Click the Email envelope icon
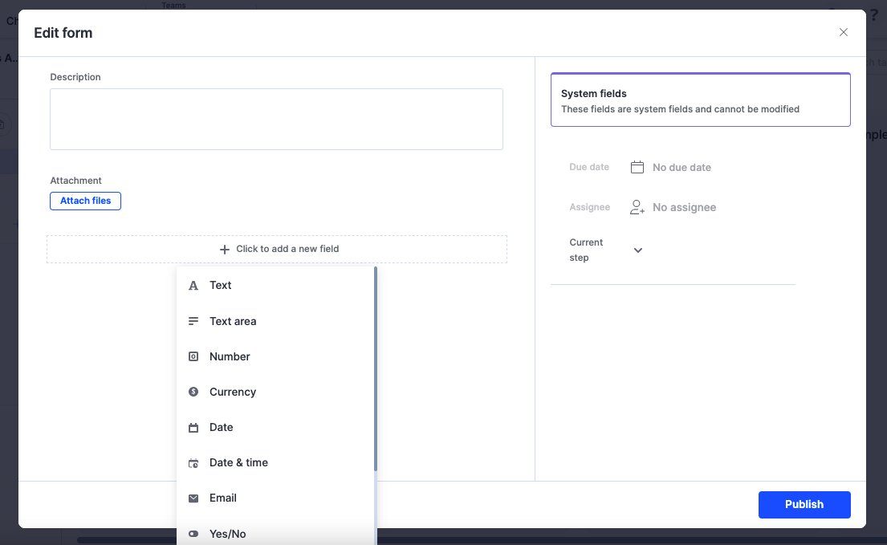The width and height of the screenshot is (887, 545). pos(193,498)
